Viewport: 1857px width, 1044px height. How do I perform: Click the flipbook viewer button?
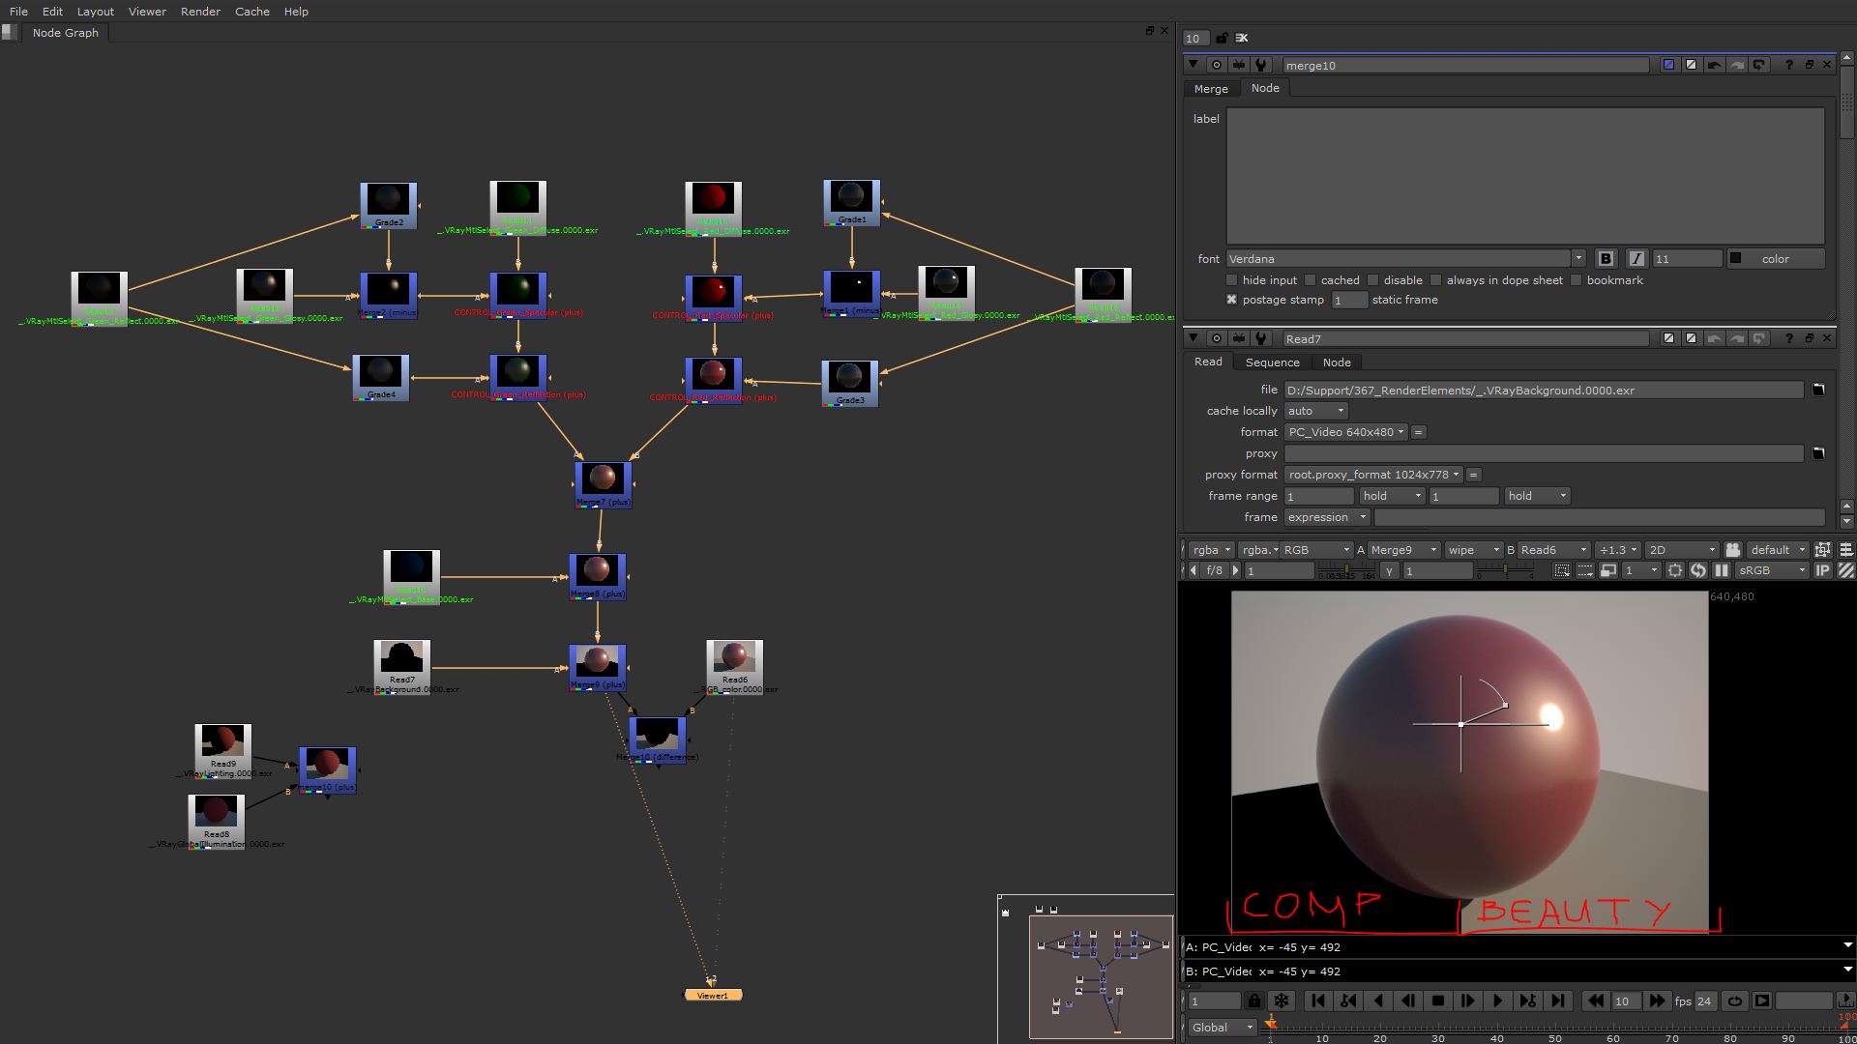pyautogui.click(x=1762, y=1000)
